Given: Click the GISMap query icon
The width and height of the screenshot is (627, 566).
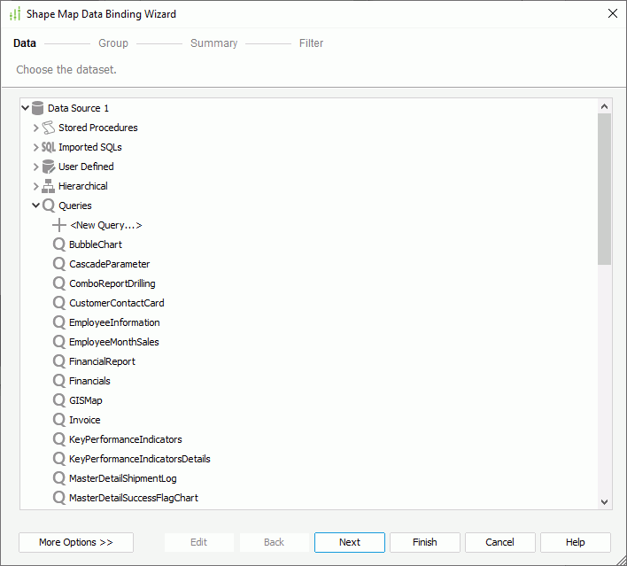Looking at the screenshot, I should click(x=59, y=400).
